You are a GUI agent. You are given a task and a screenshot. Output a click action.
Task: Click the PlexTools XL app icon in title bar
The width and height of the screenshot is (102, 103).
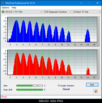click(x=3, y=3)
